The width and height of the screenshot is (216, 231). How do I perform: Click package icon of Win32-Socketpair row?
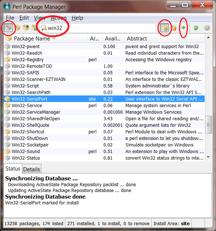(x=7, y=145)
